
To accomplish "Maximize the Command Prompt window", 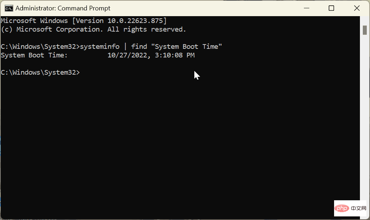I will [331, 8].
